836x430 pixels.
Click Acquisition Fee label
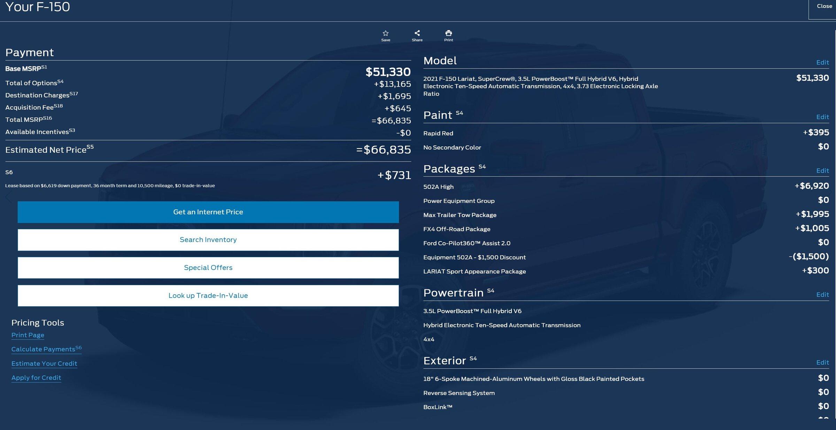tap(34, 107)
